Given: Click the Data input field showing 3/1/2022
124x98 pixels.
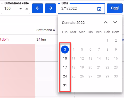Looking at the screenshot, I should [x=81, y=9].
